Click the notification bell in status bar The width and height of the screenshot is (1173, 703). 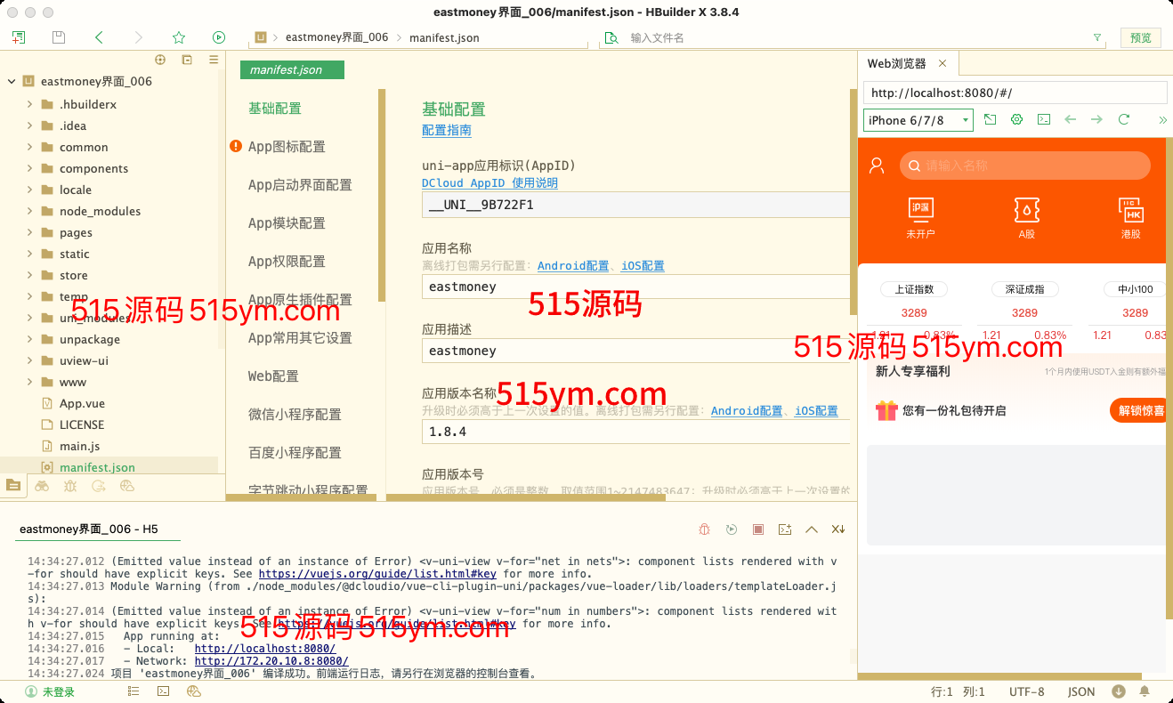click(1145, 691)
